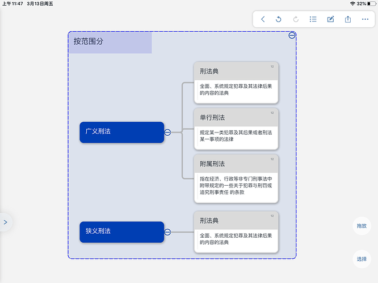Tap the back arrow in the toolbar

point(263,19)
